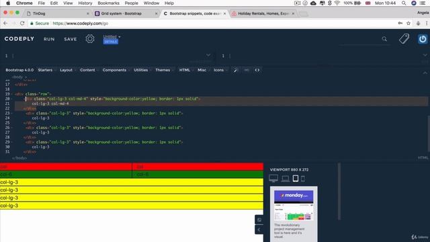
Task: Click the Angela profile name
Action: [423, 13]
